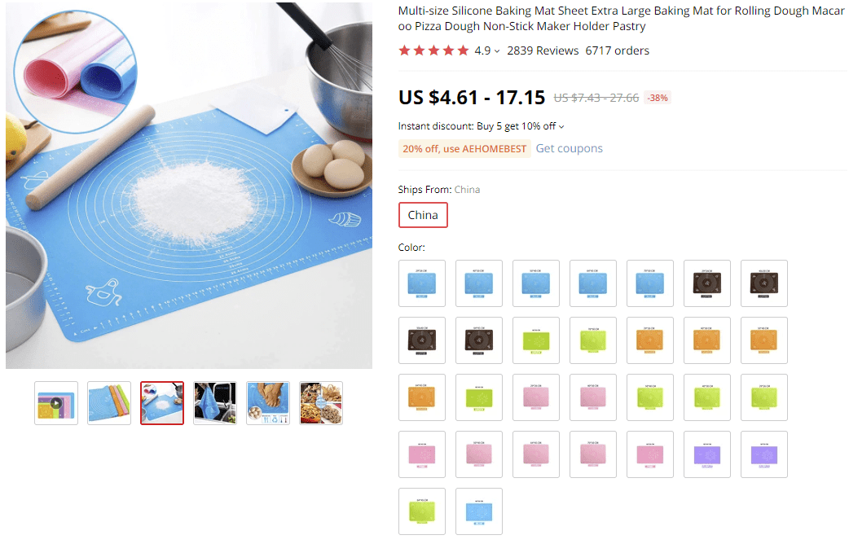This screenshot has width=849, height=544.
Task: Choose the first blue mat color option
Action: (x=422, y=283)
